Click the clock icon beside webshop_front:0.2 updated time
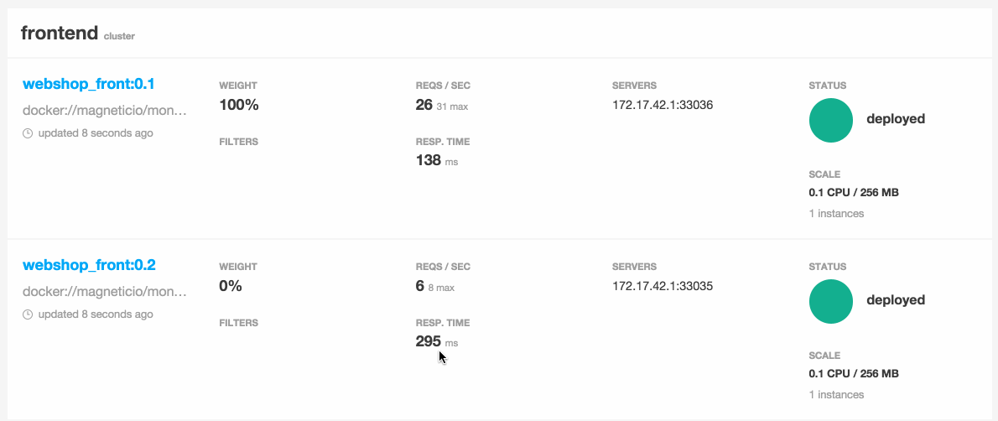The height and width of the screenshot is (421, 998). (x=28, y=314)
